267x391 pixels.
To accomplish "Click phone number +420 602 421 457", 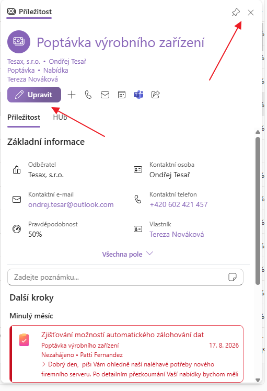I will click(179, 204).
